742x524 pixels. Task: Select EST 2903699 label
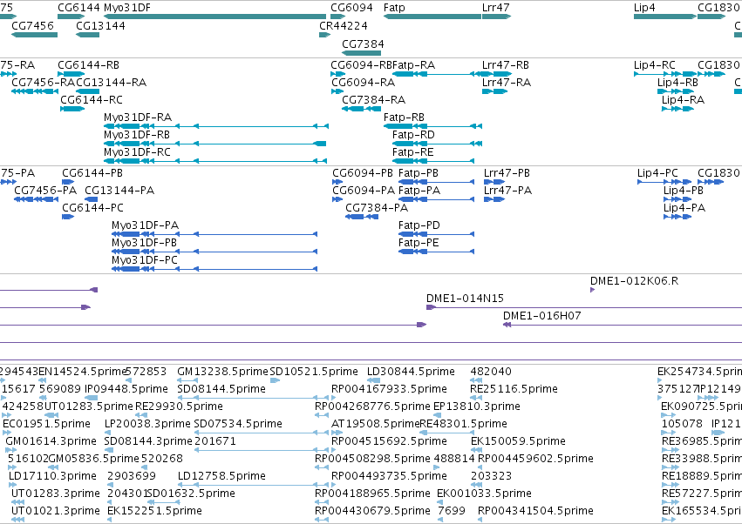(x=132, y=477)
